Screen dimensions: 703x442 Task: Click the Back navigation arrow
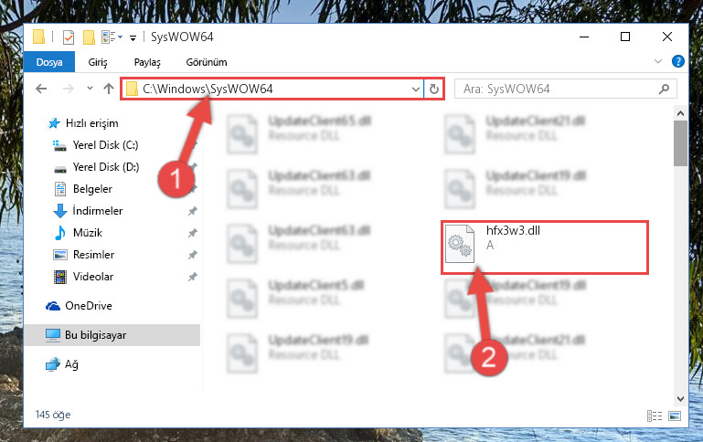click(x=41, y=89)
